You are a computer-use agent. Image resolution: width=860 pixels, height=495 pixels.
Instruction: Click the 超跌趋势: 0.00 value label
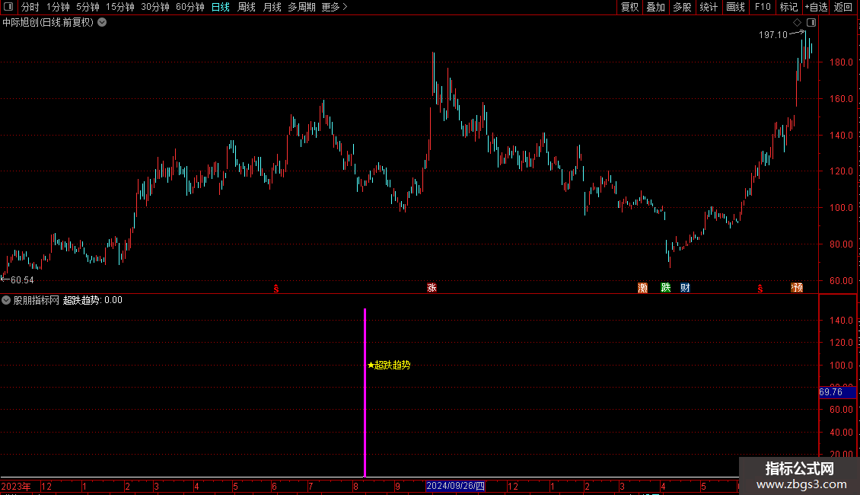pos(93,300)
